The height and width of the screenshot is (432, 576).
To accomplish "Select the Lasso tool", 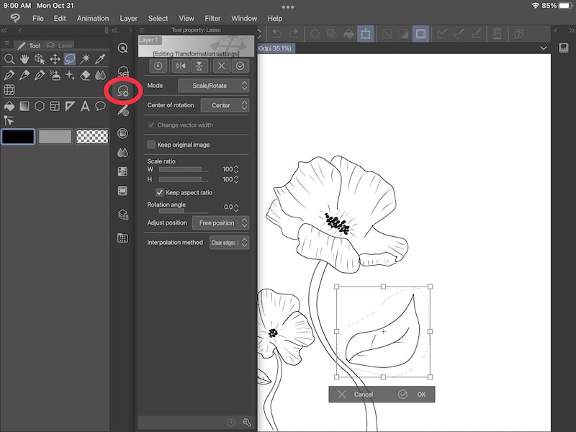I will (69, 58).
